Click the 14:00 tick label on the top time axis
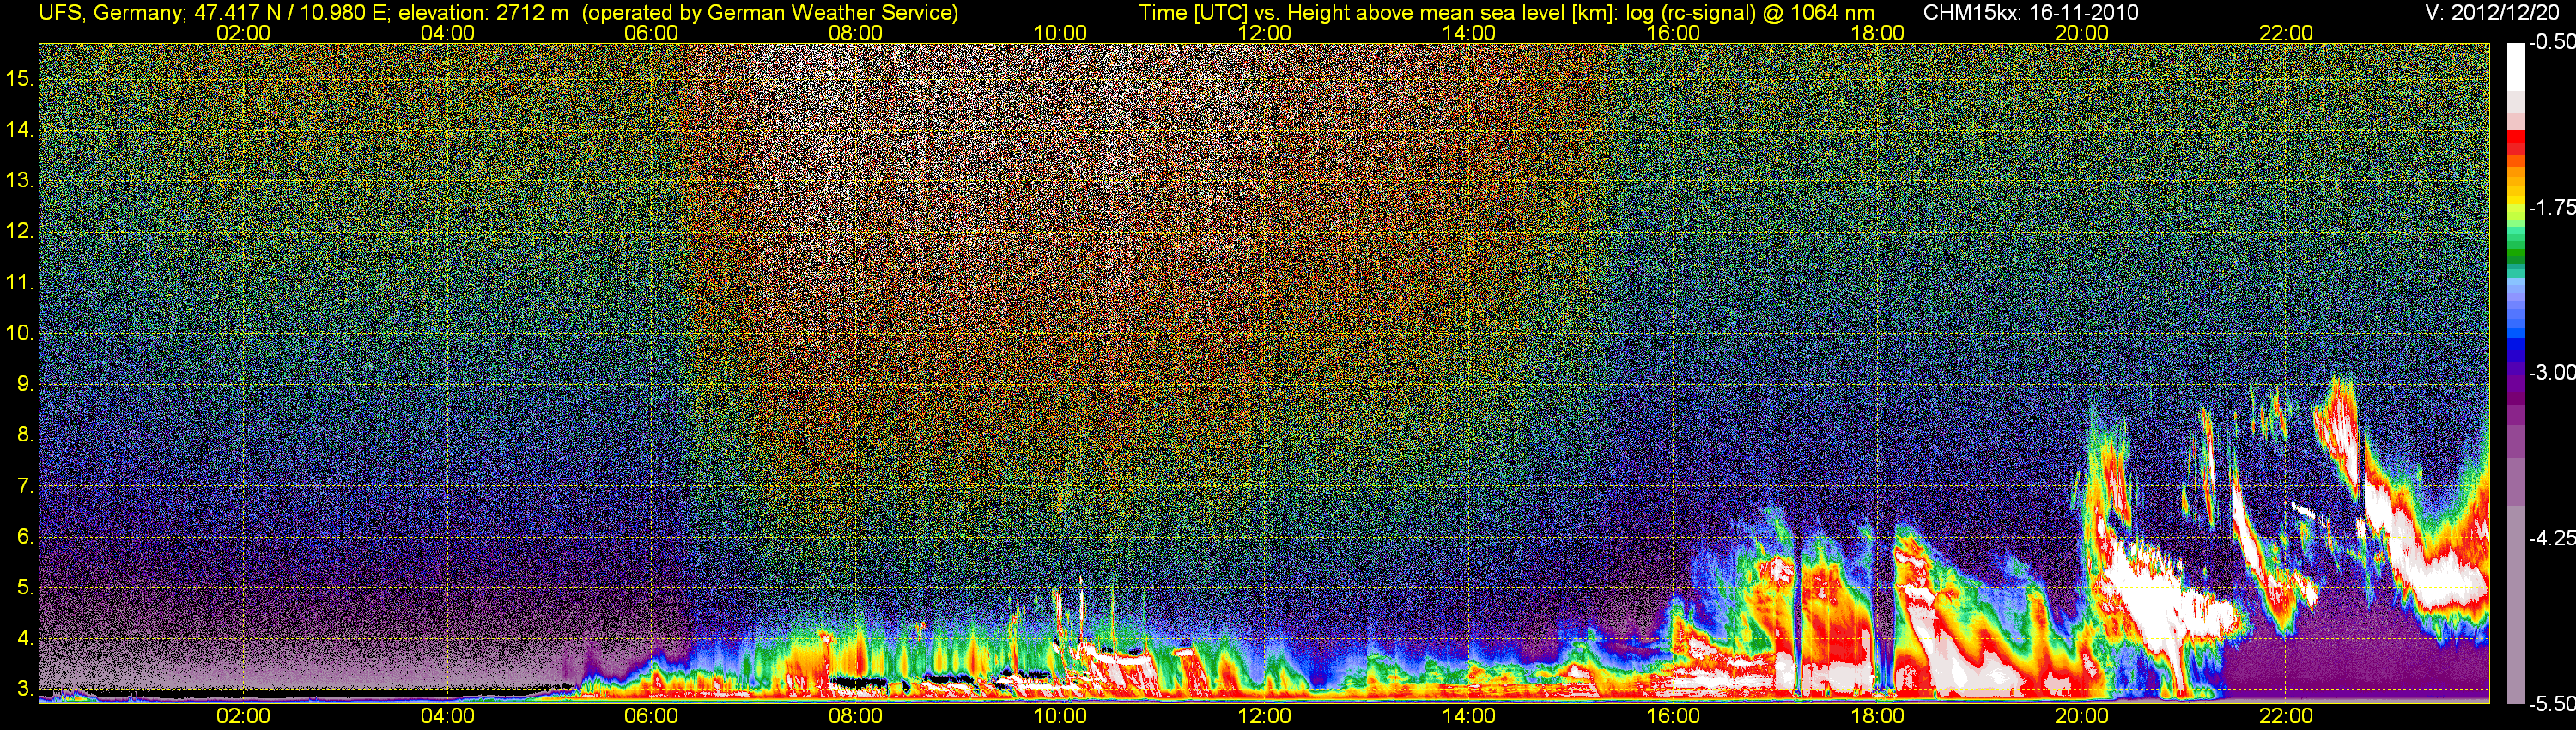The width and height of the screenshot is (2576, 730). tap(1469, 33)
